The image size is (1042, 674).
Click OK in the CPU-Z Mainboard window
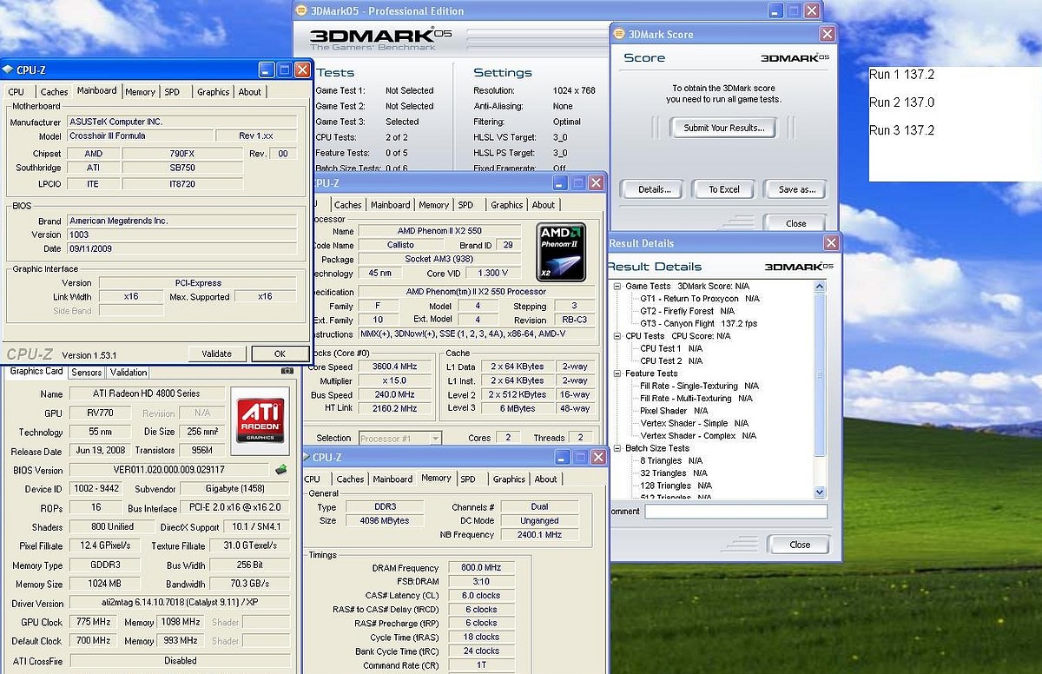(x=280, y=354)
